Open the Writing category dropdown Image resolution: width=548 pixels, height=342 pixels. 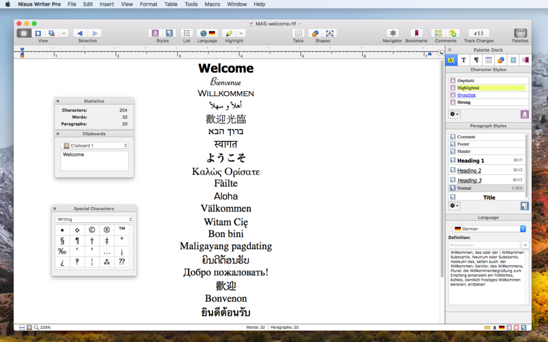94,219
